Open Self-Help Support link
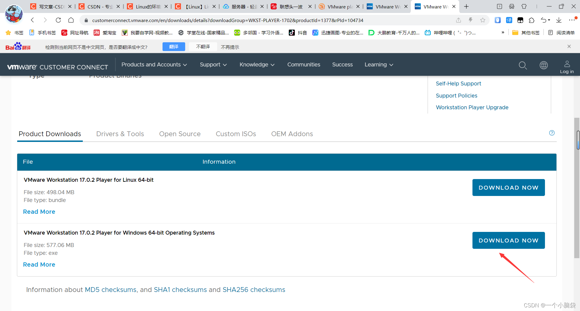This screenshot has width=580, height=311. click(458, 84)
